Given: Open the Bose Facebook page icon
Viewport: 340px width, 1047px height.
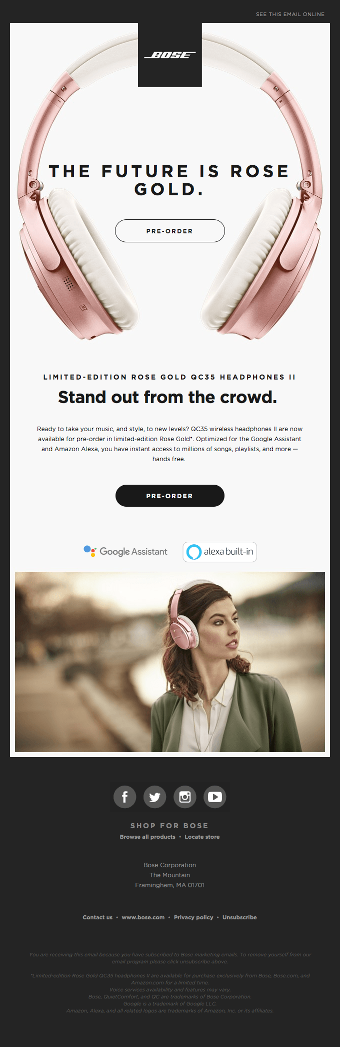Looking at the screenshot, I should tap(125, 797).
